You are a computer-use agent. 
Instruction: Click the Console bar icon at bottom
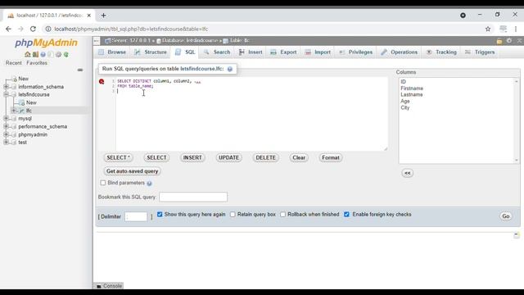[99, 286]
